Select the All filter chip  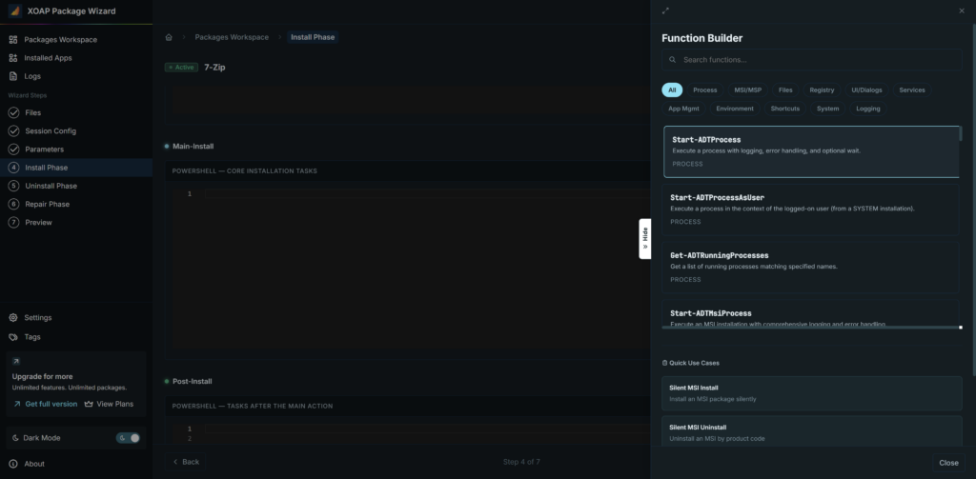coord(672,90)
